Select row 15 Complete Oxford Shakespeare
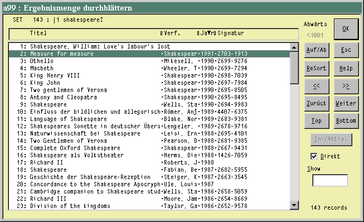 click(x=149, y=148)
